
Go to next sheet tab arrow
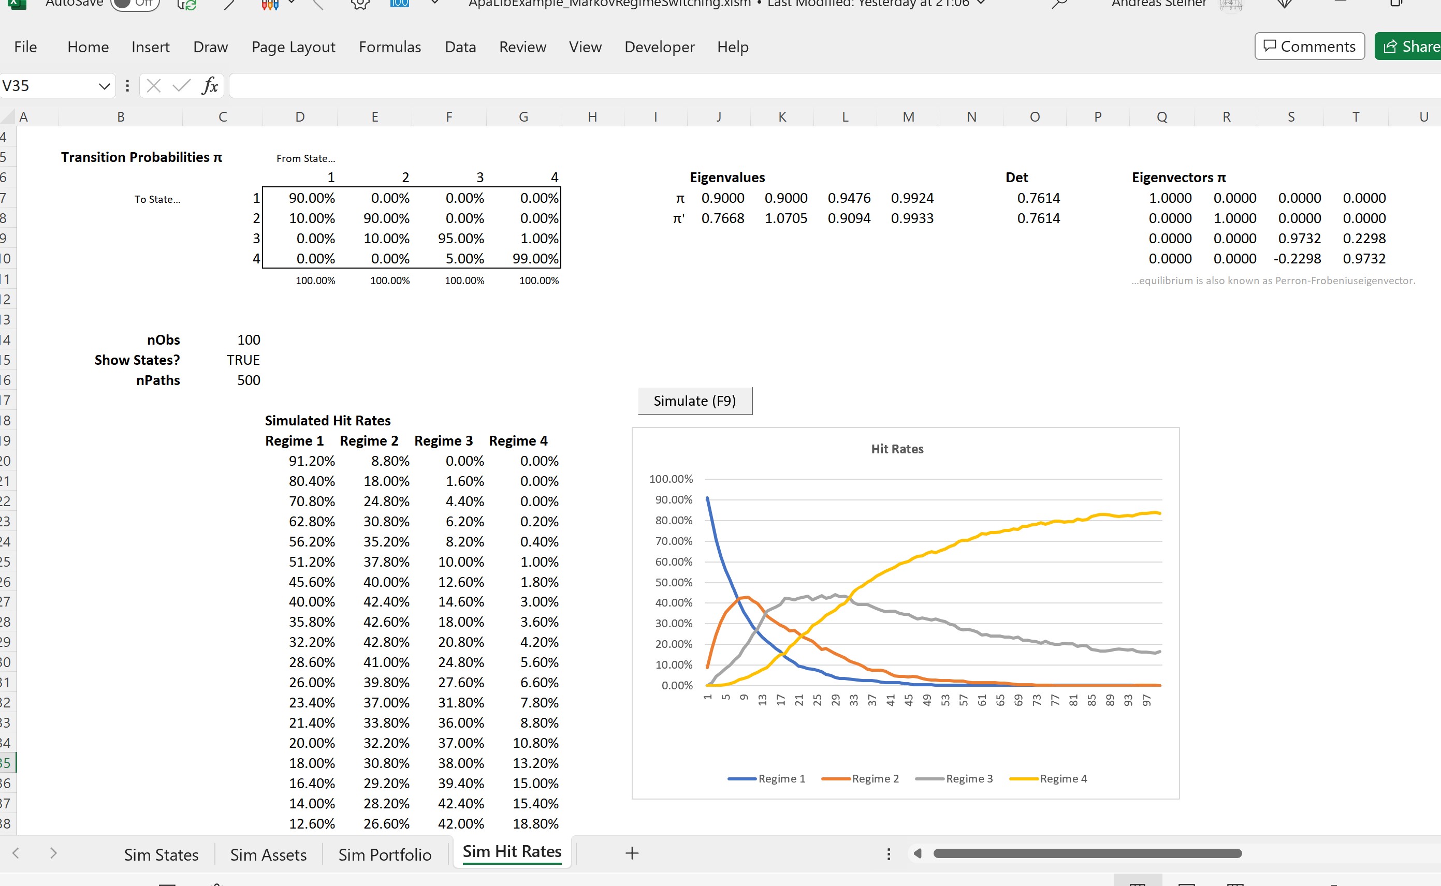pos(53,853)
